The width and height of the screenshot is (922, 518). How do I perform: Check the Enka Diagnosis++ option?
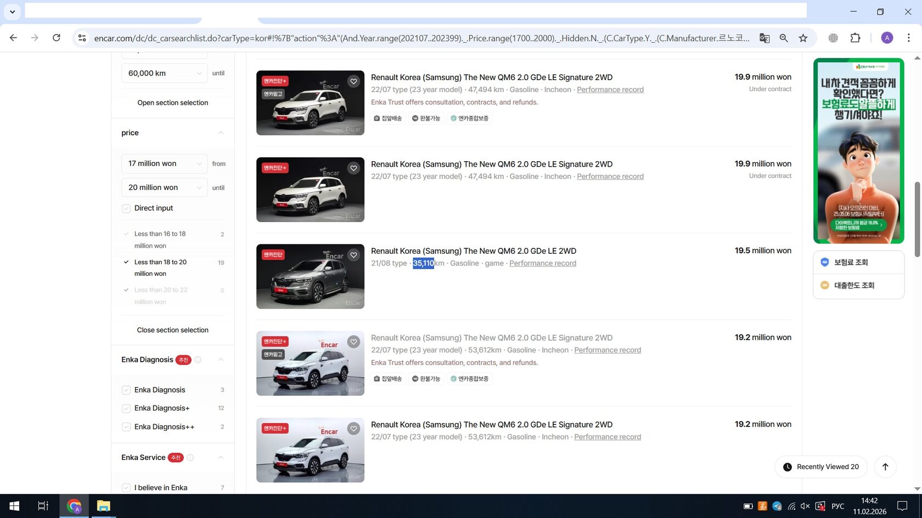126,427
